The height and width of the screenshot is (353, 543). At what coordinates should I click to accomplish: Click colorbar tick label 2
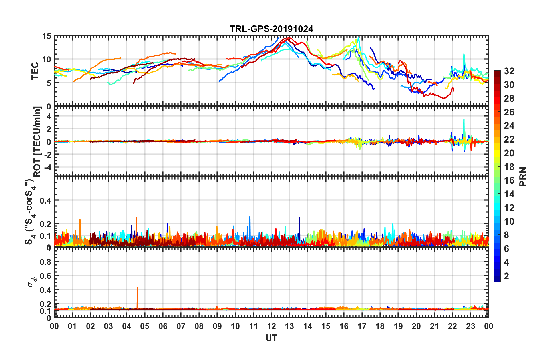tap(506, 276)
